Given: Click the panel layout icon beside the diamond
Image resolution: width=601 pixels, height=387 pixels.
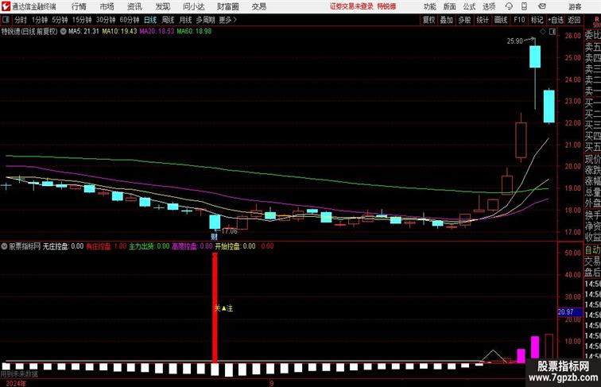Looking at the screenshot, I should [x=553, y=32].
